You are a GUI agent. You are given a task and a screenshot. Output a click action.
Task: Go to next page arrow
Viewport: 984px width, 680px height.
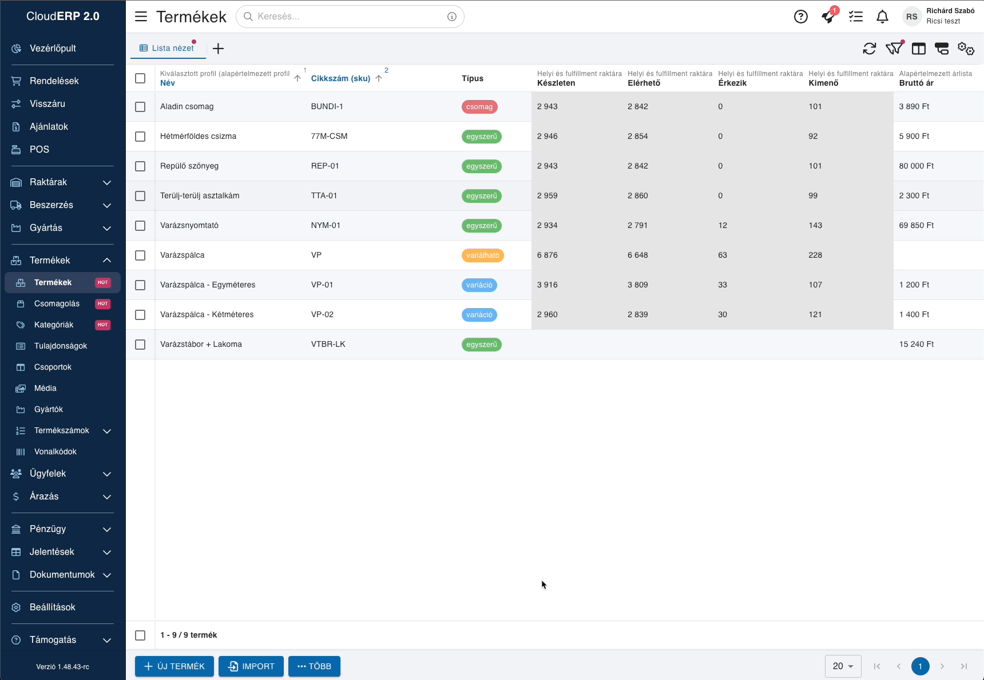point(942,666)
